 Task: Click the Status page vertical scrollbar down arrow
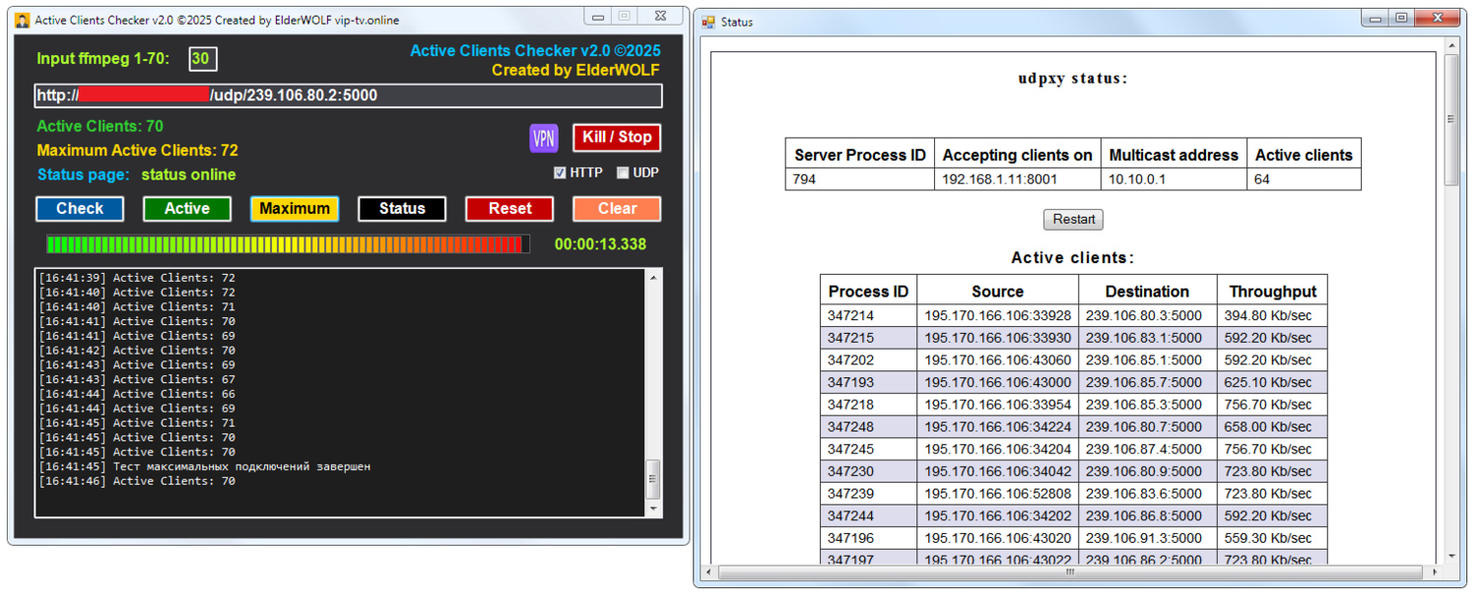pos(1451,557)
